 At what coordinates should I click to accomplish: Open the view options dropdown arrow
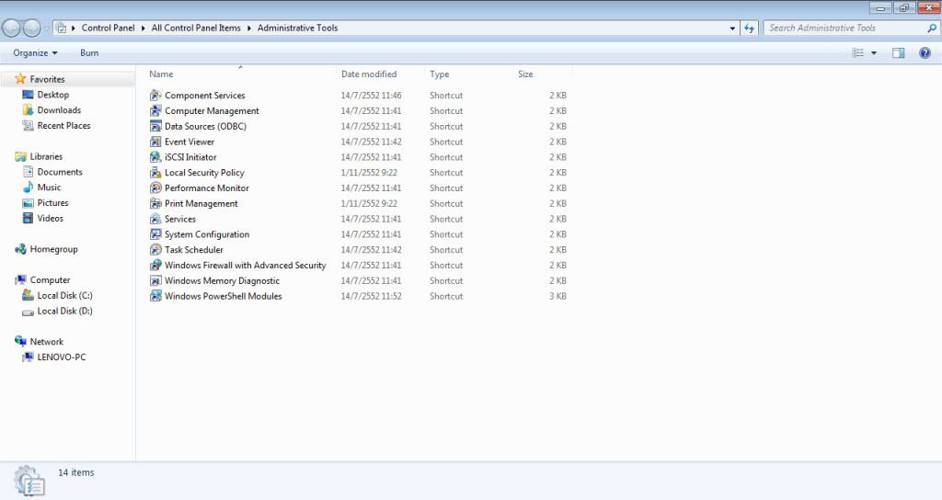[x=874, y=52]
